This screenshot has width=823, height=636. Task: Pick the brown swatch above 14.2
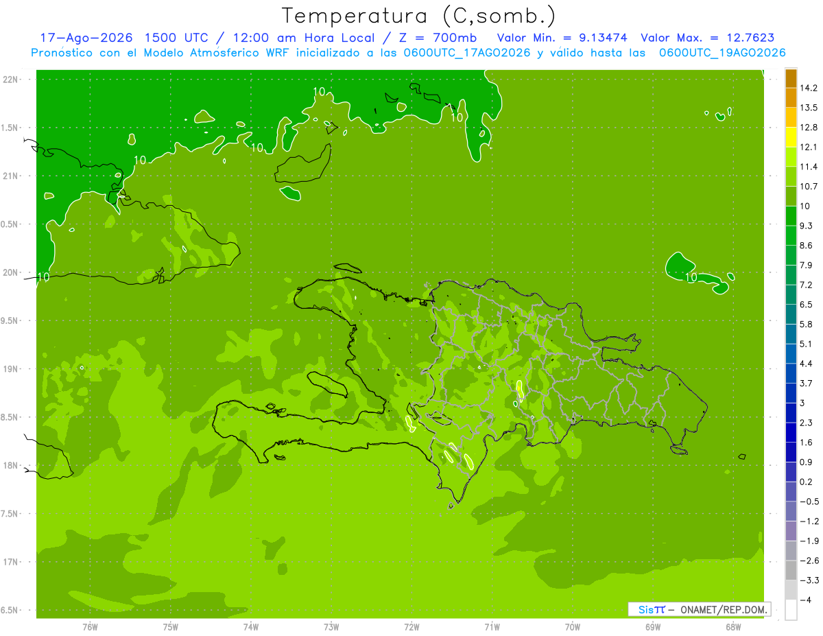791,78
